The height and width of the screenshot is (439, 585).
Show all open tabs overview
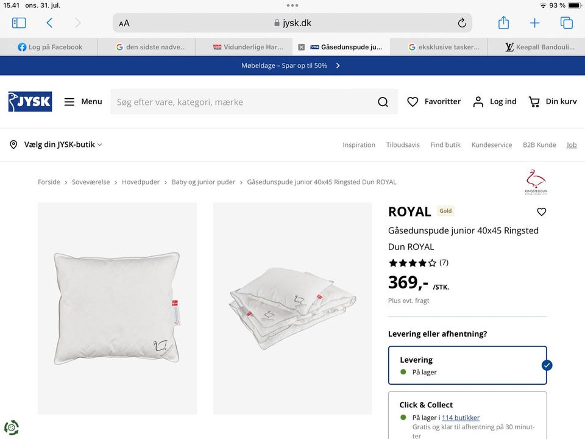(566, 23)
